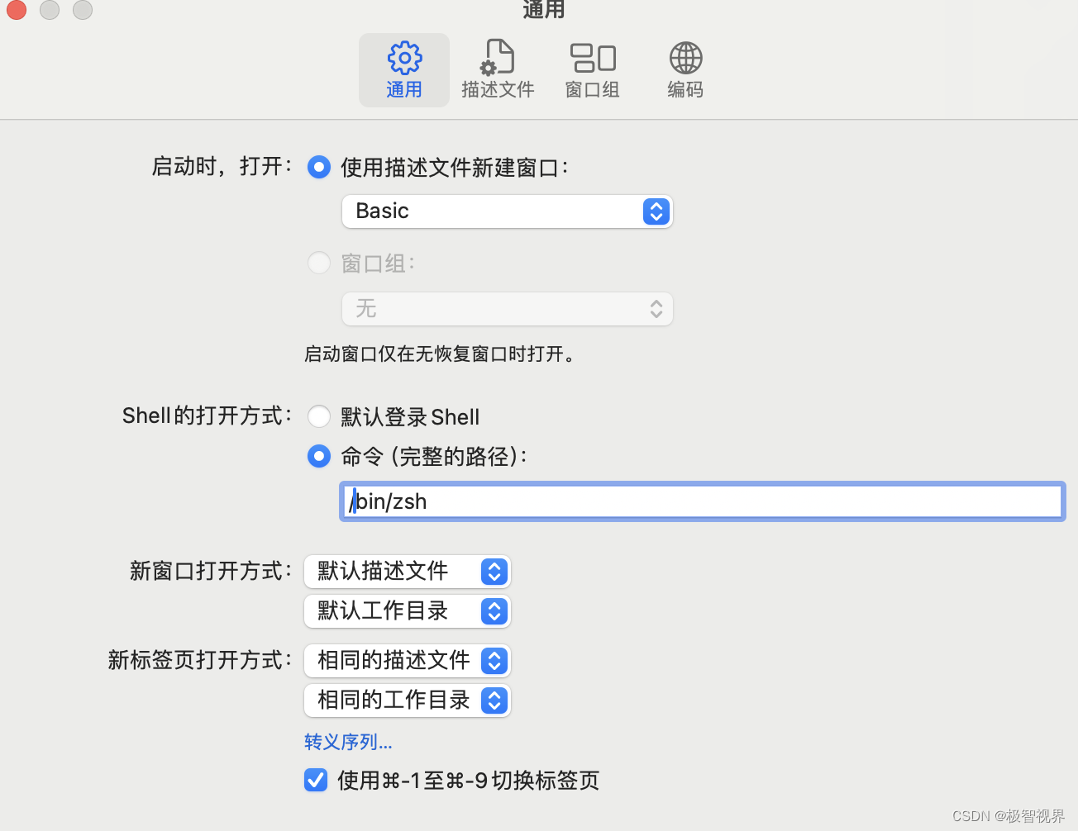
Task: Switch to the 编码 encodings tab
Action: [x=685, y=70]
